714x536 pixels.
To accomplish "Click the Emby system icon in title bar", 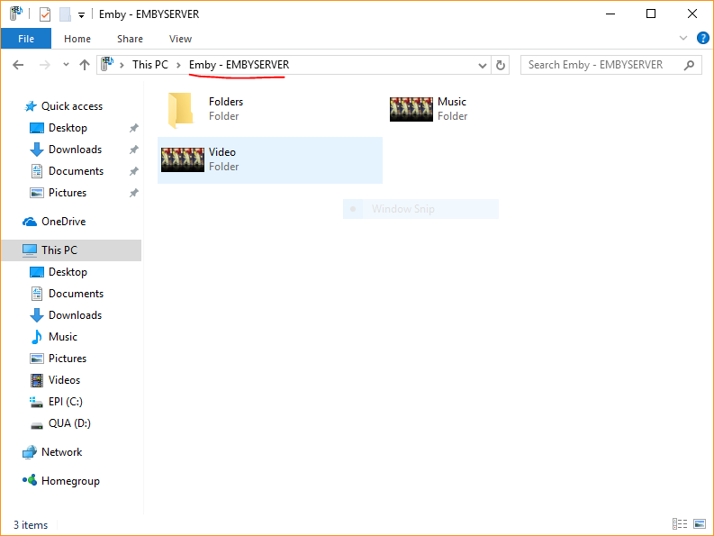I will pos(16,14).
